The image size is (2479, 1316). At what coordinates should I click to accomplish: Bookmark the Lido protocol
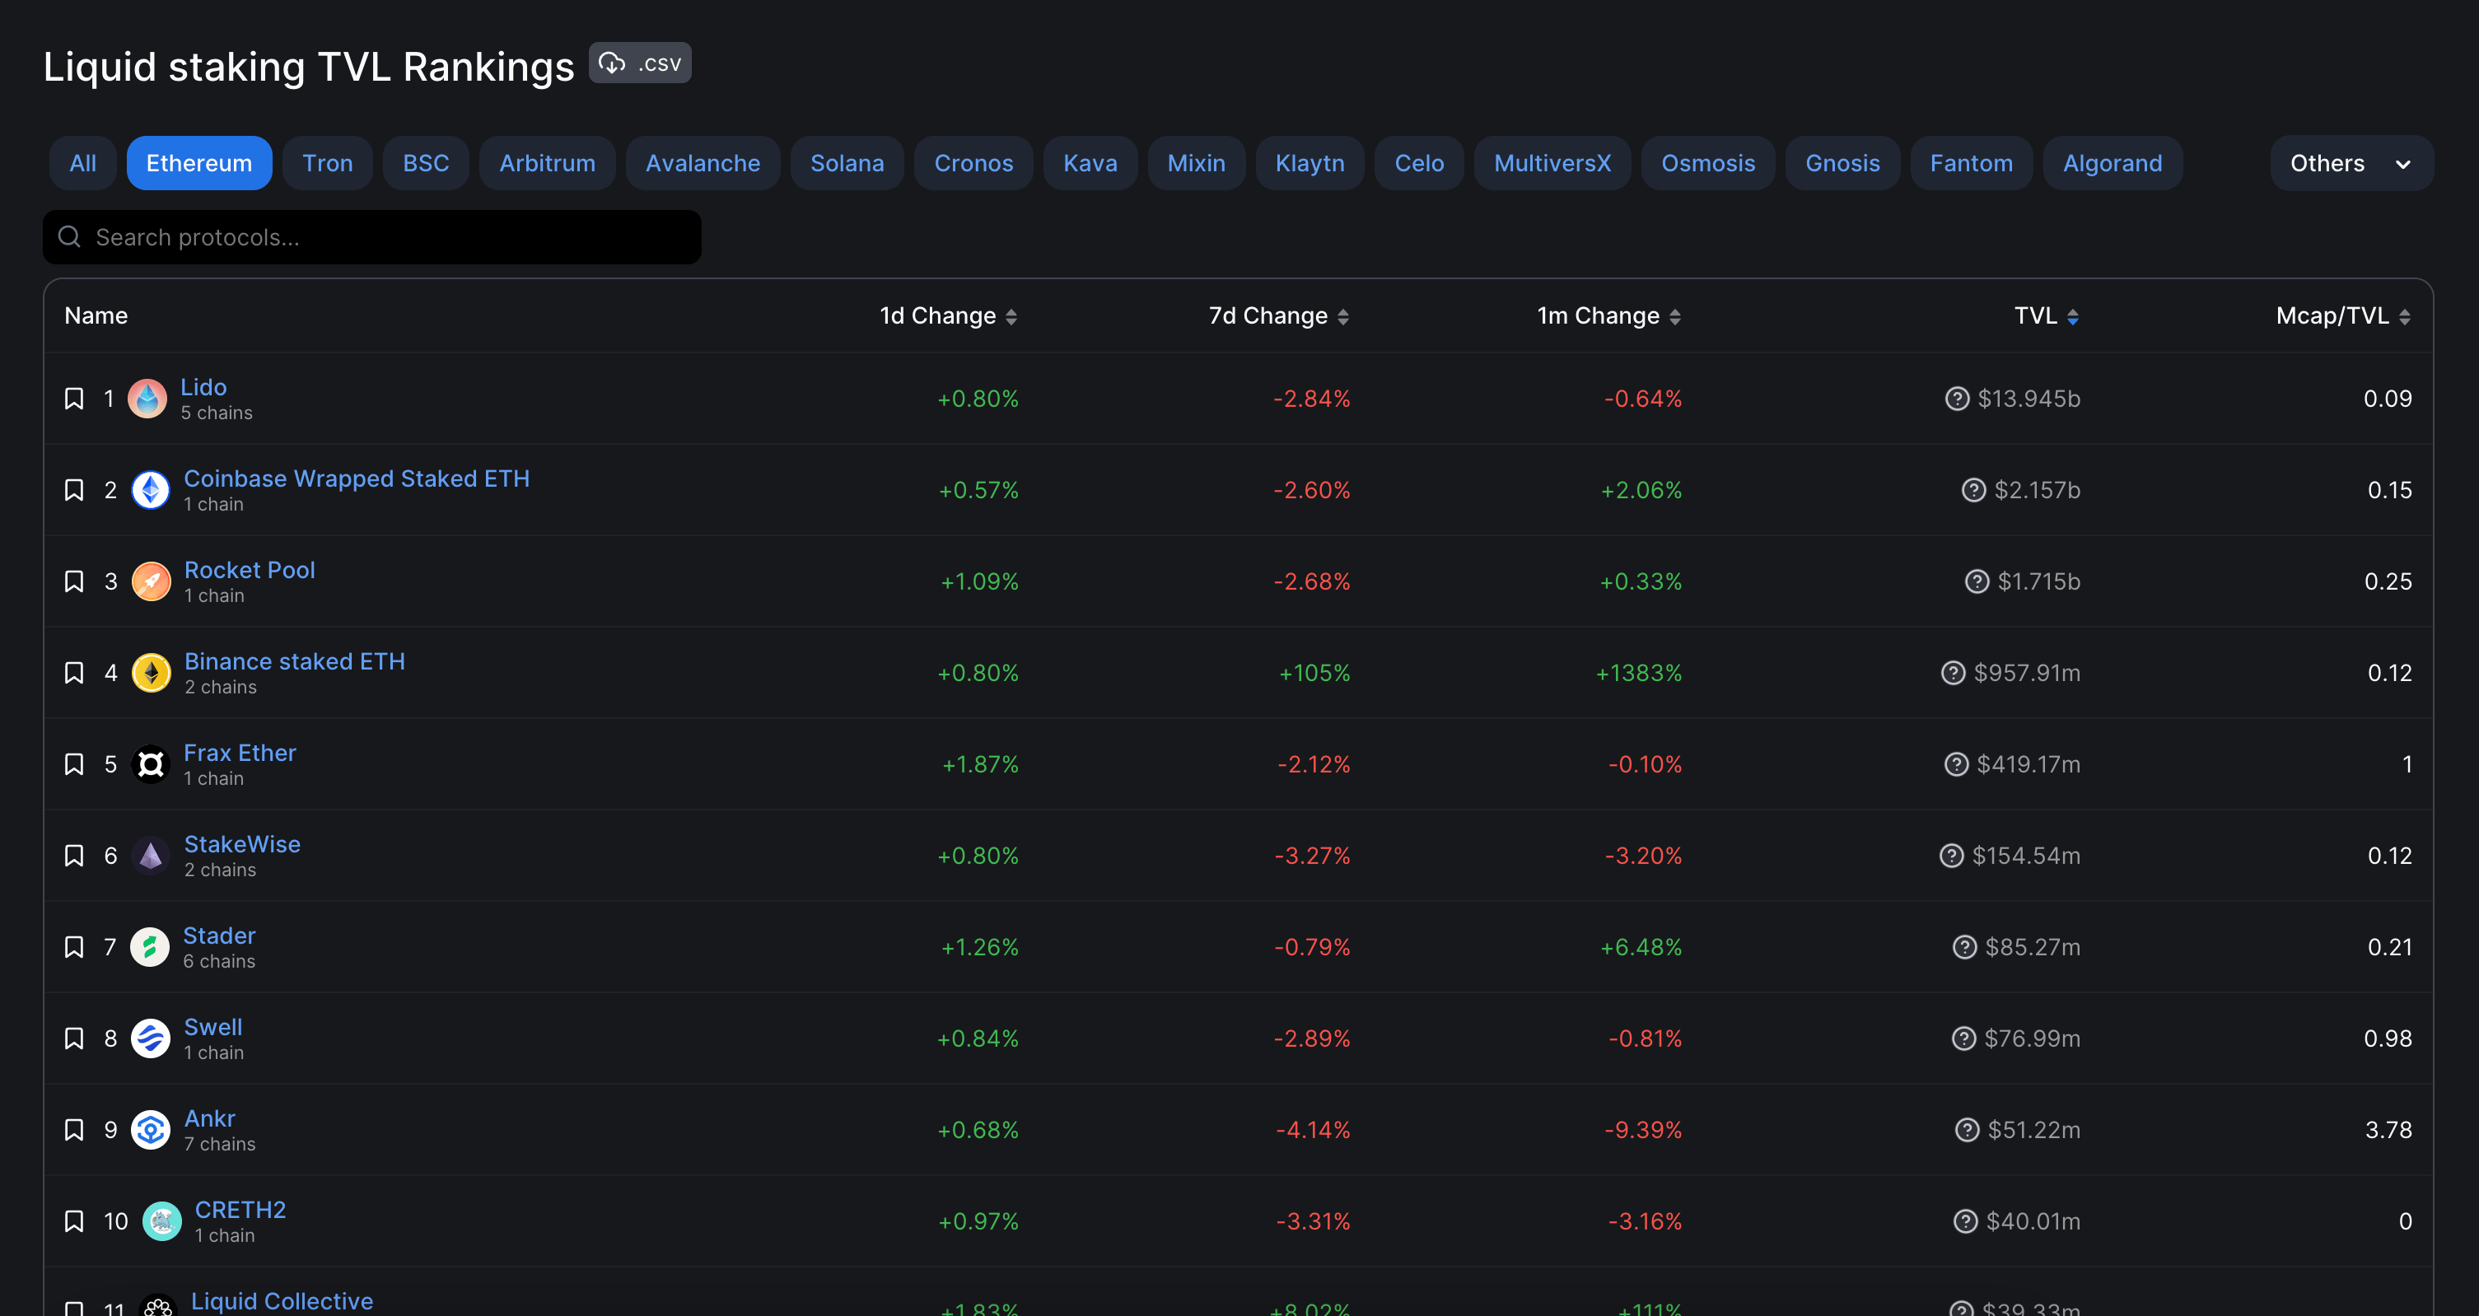pyautogui.click(x=74, y=397)
